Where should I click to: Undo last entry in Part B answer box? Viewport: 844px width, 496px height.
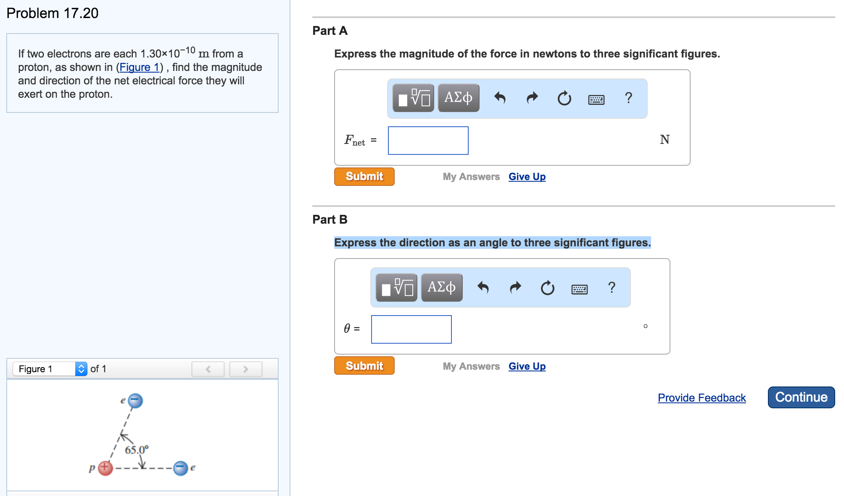point(483,287)
